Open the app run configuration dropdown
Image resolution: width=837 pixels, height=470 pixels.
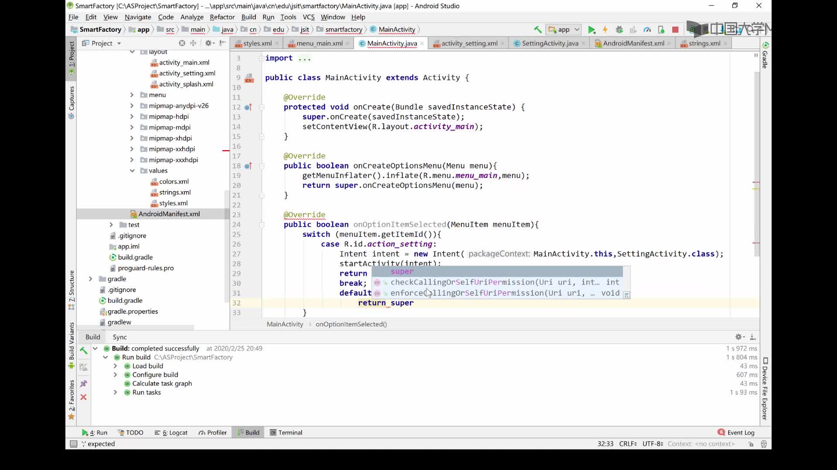click(564, 30)
